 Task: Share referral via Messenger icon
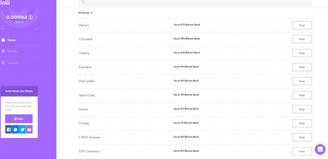(15, 129)
